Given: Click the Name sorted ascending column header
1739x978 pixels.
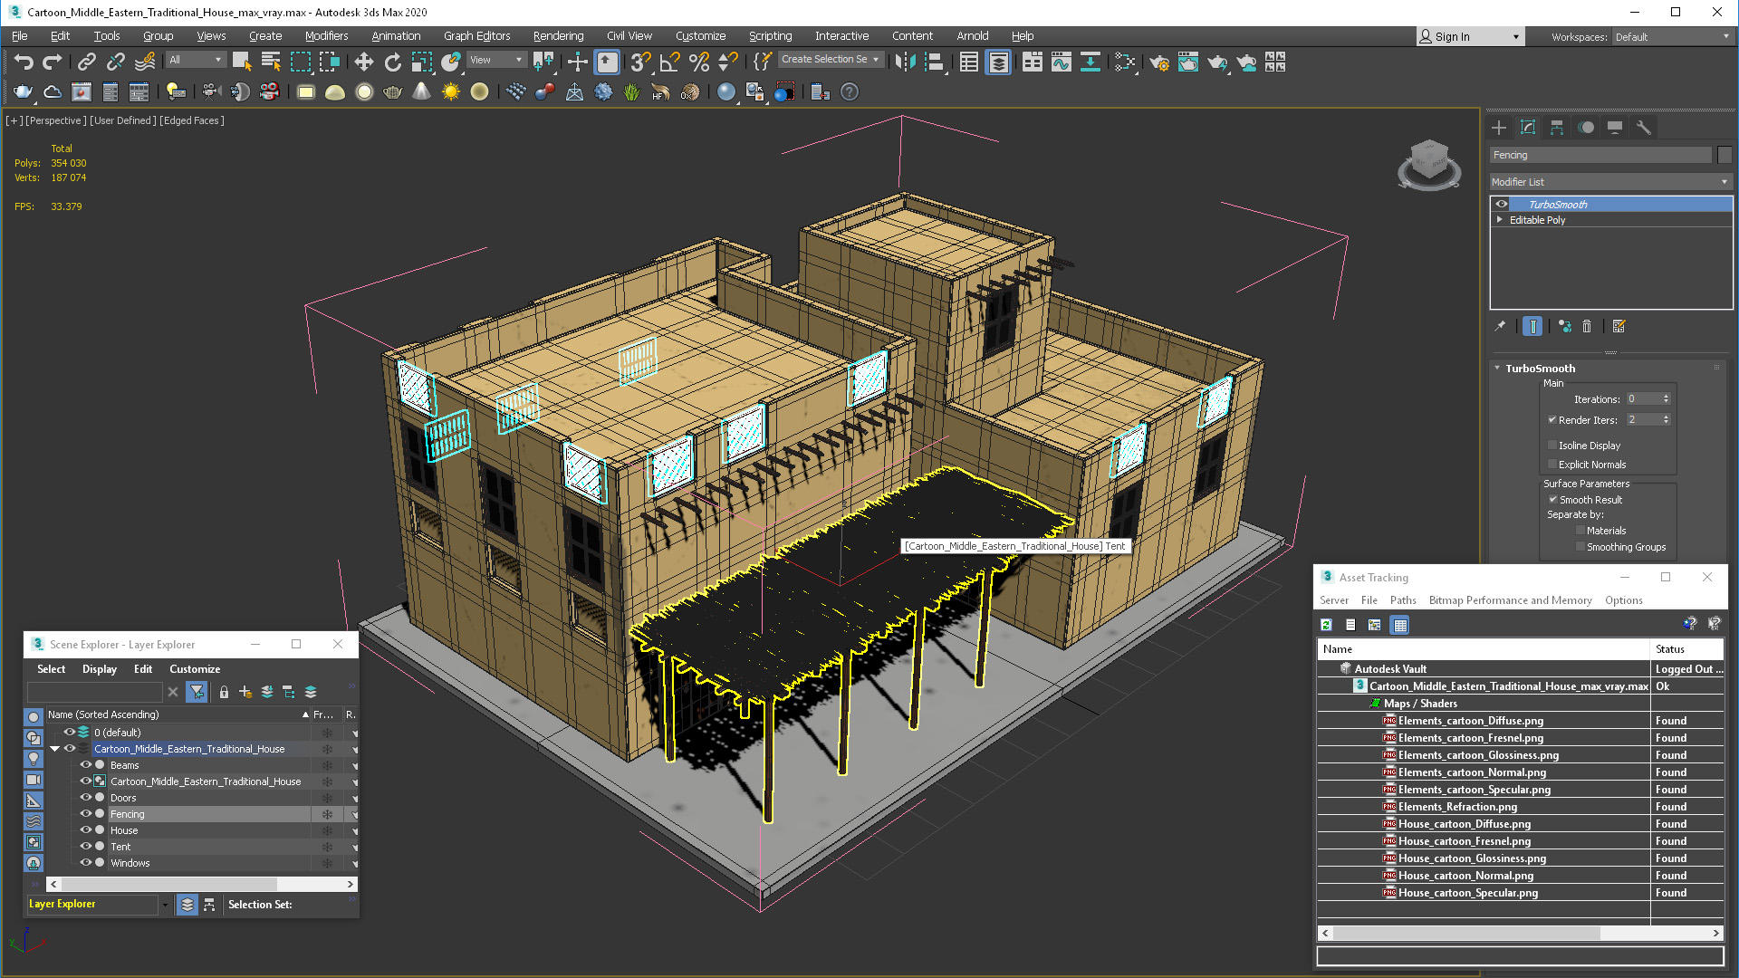Looking at the screenshot, I should [x=178, y=714].
